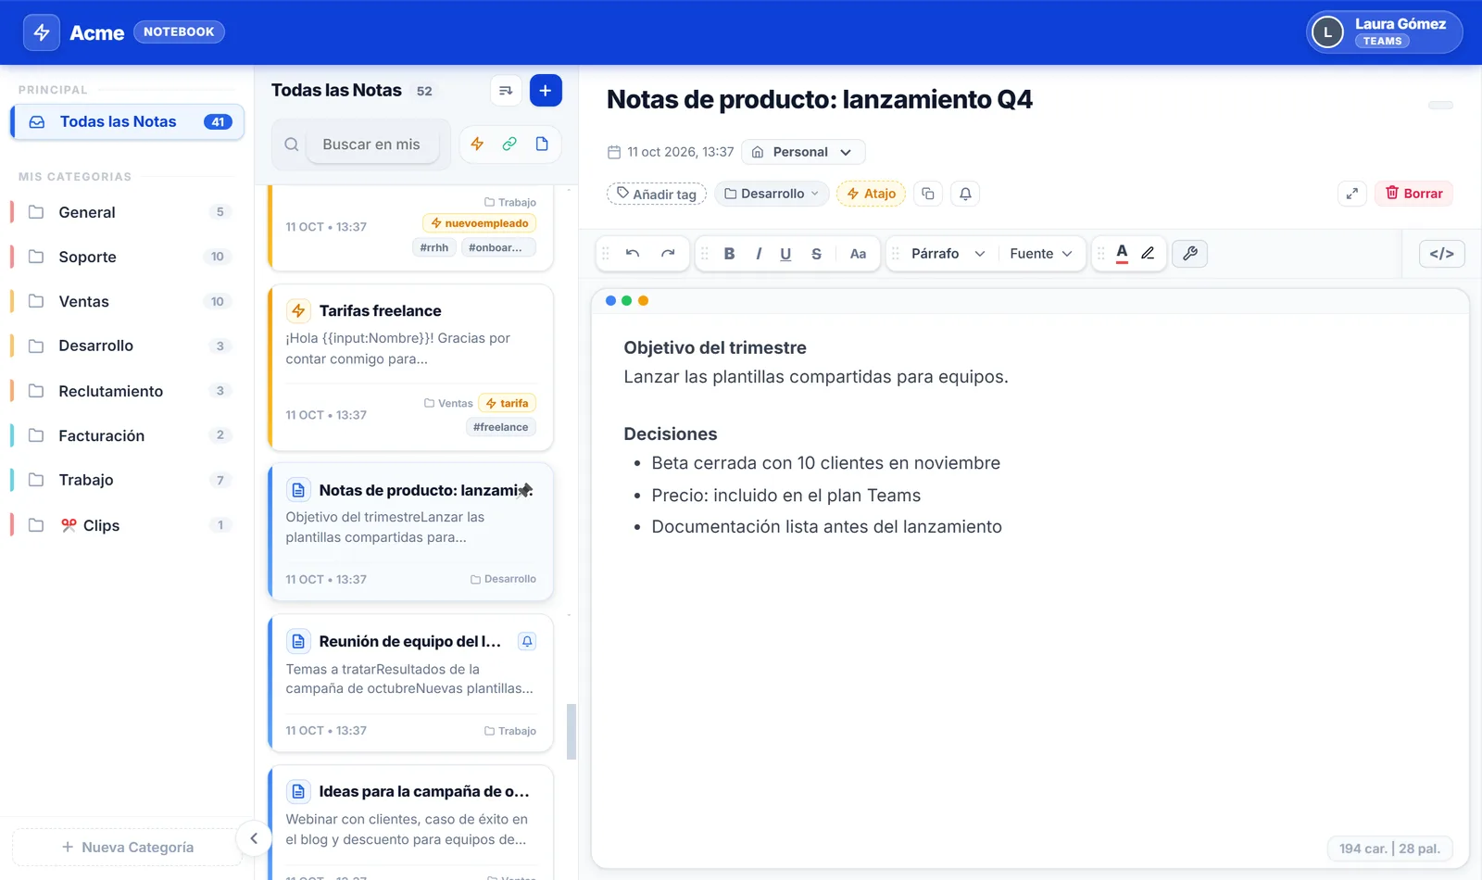Toggle italic formatting
The height and width of the screenshot is (880, 1482).
pyautogui.click(x=759, y=254)
